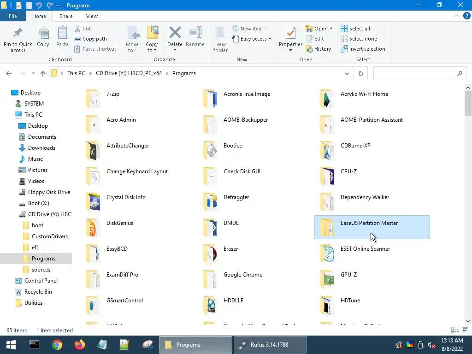Expand address bar history dropdown

[x=347, y=74]
